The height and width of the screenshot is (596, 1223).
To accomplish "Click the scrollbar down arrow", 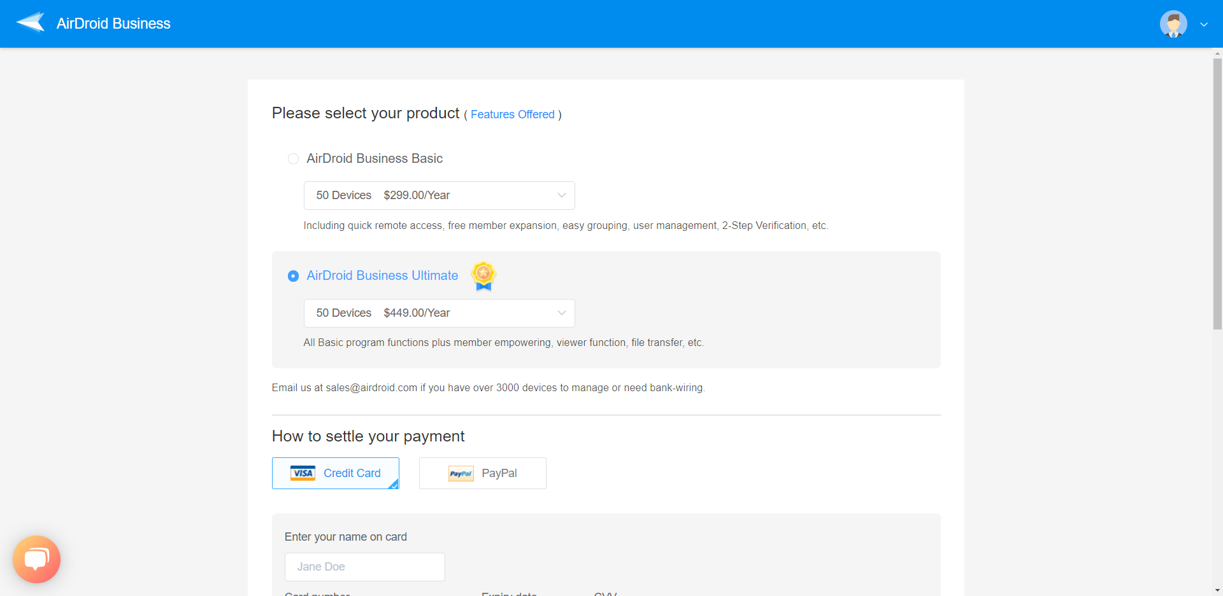I will (x=1217, y=590).
